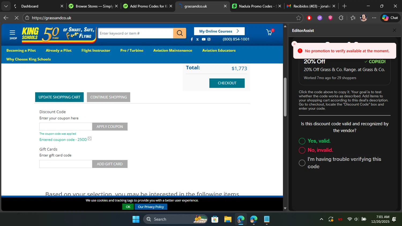Focus the keyword or item search box
Viewport: 402px width, 226px height.
136,33
